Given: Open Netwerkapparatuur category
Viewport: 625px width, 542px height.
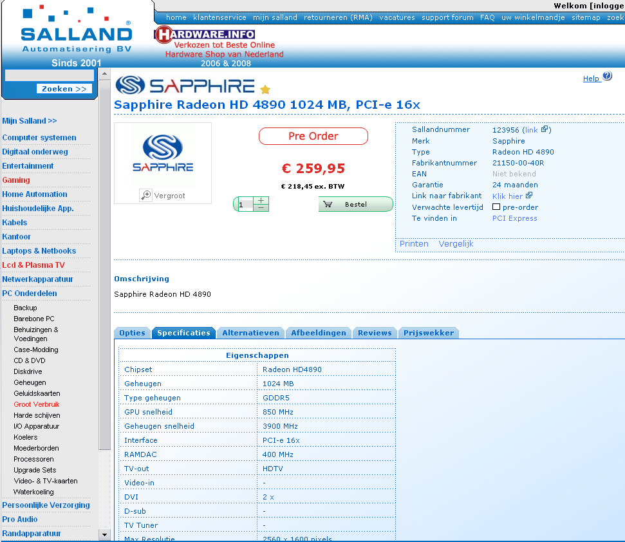Looking at the screenshot, I should [38, 279].
